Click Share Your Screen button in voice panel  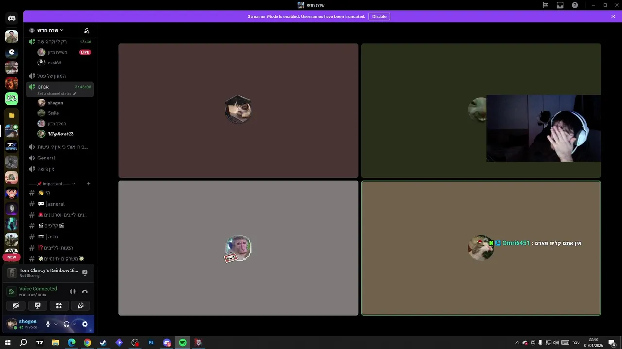[37, 305]
